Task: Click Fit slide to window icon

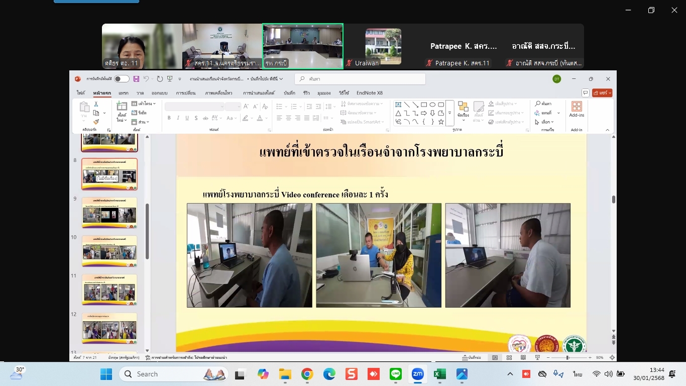Action: pos(612,357)
